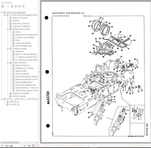Collapse the Replacement Criteria bookmark group
The height and width of the screenshot is (148, 151).
(8, 29)
